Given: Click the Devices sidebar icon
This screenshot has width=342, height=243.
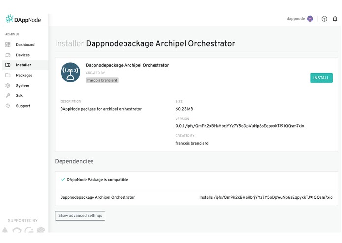Looking at the screenshot, I should tap(8, 55).
